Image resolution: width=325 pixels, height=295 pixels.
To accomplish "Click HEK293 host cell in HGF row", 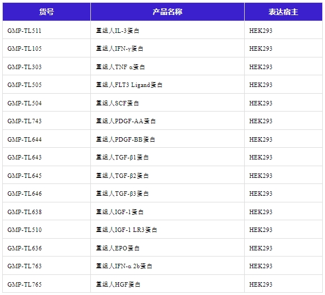I will point(260,284).
